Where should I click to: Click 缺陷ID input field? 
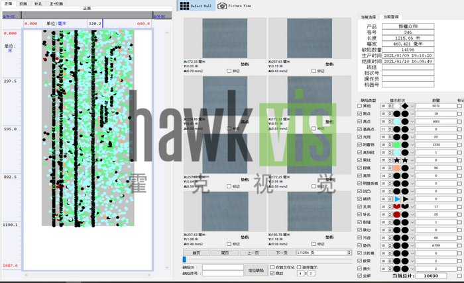[x=223, y=267]
